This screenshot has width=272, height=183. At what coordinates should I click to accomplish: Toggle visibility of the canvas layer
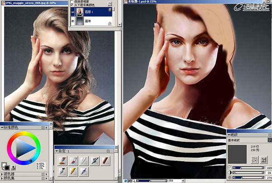[73, 21]
